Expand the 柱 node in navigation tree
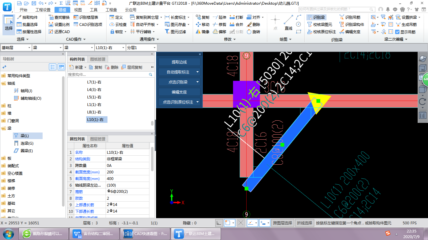Screen dimensions: 428x240 point(4,106)
